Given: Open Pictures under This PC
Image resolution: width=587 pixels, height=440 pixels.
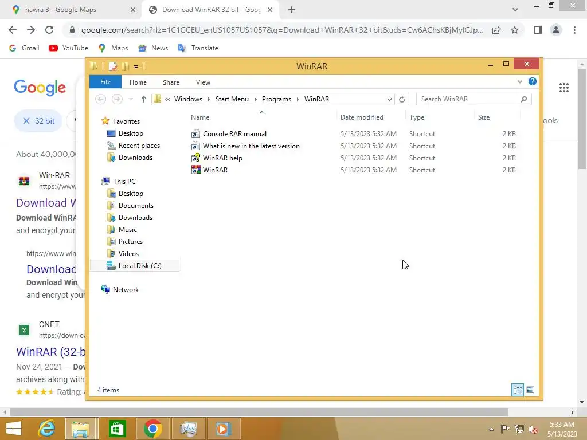Looking at the screenshot, I should 130,242.
